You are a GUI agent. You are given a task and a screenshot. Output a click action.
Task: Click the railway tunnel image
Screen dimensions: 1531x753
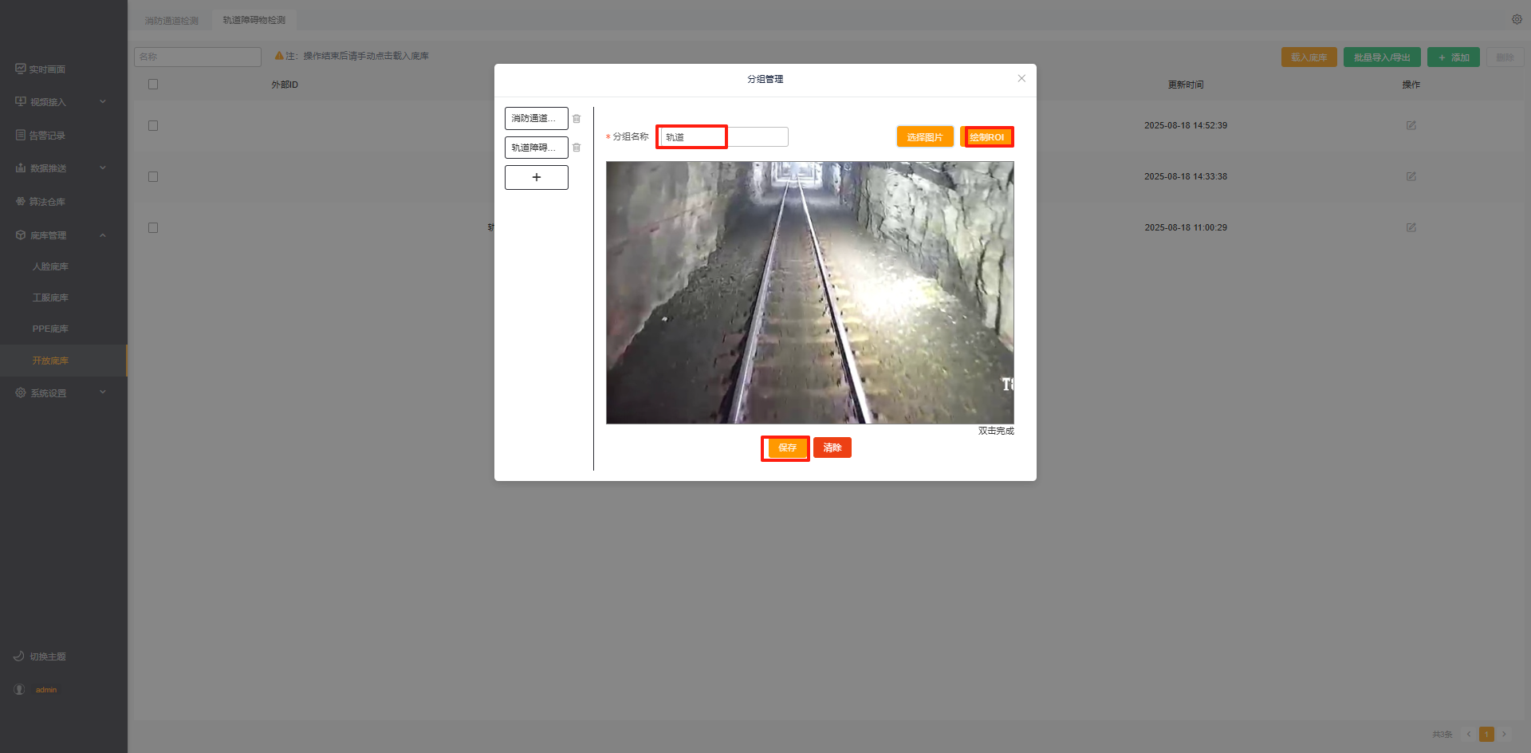(810, 293)
